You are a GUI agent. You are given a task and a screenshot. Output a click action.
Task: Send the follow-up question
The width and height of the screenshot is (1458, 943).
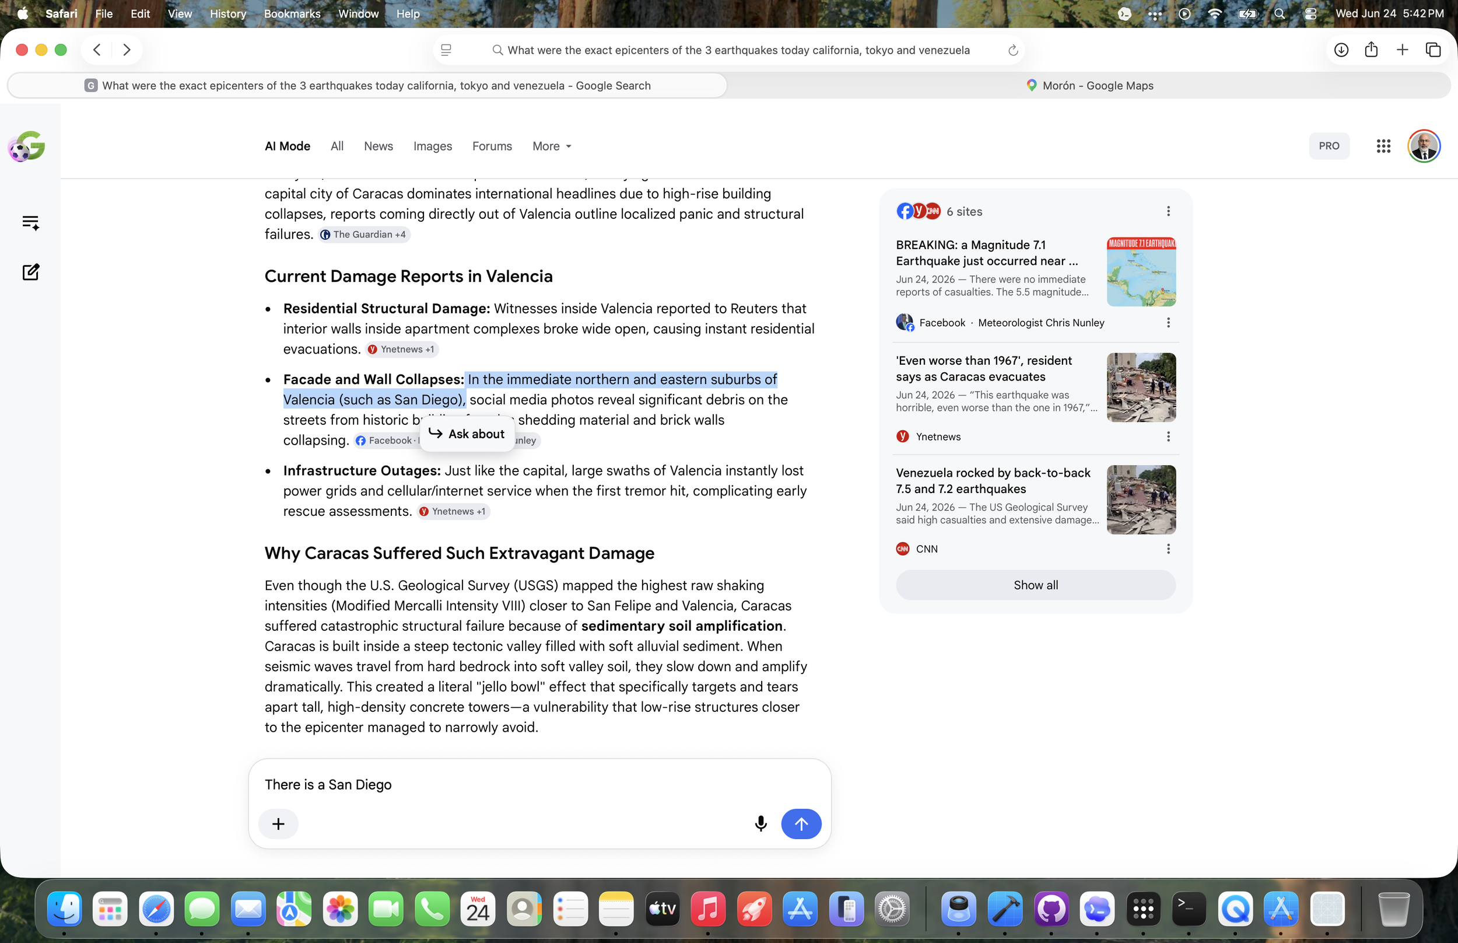[x=801, y=823]
